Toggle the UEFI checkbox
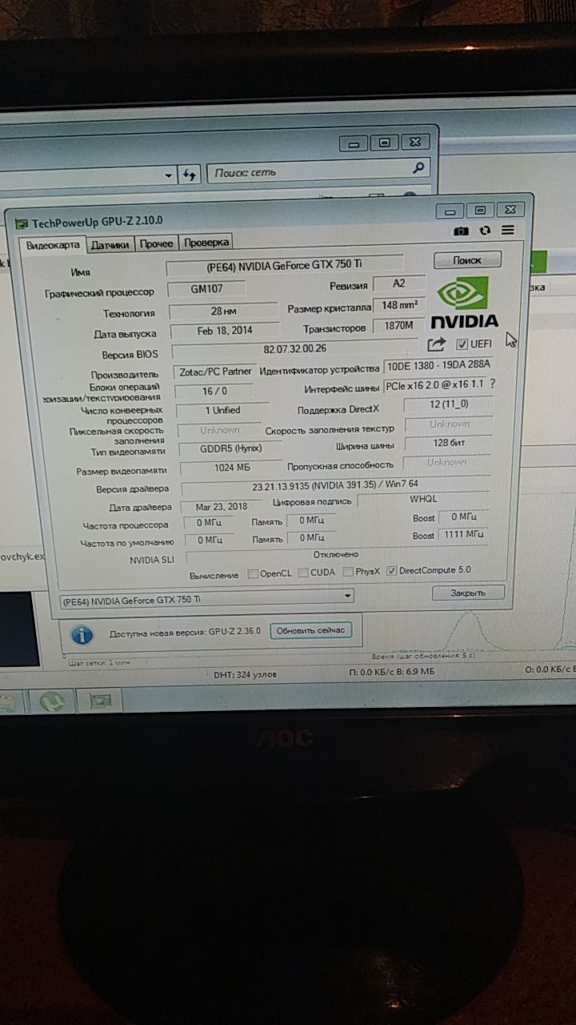Image resolution: width=576 pixels, height=1025 pixels. coord(462,344)
